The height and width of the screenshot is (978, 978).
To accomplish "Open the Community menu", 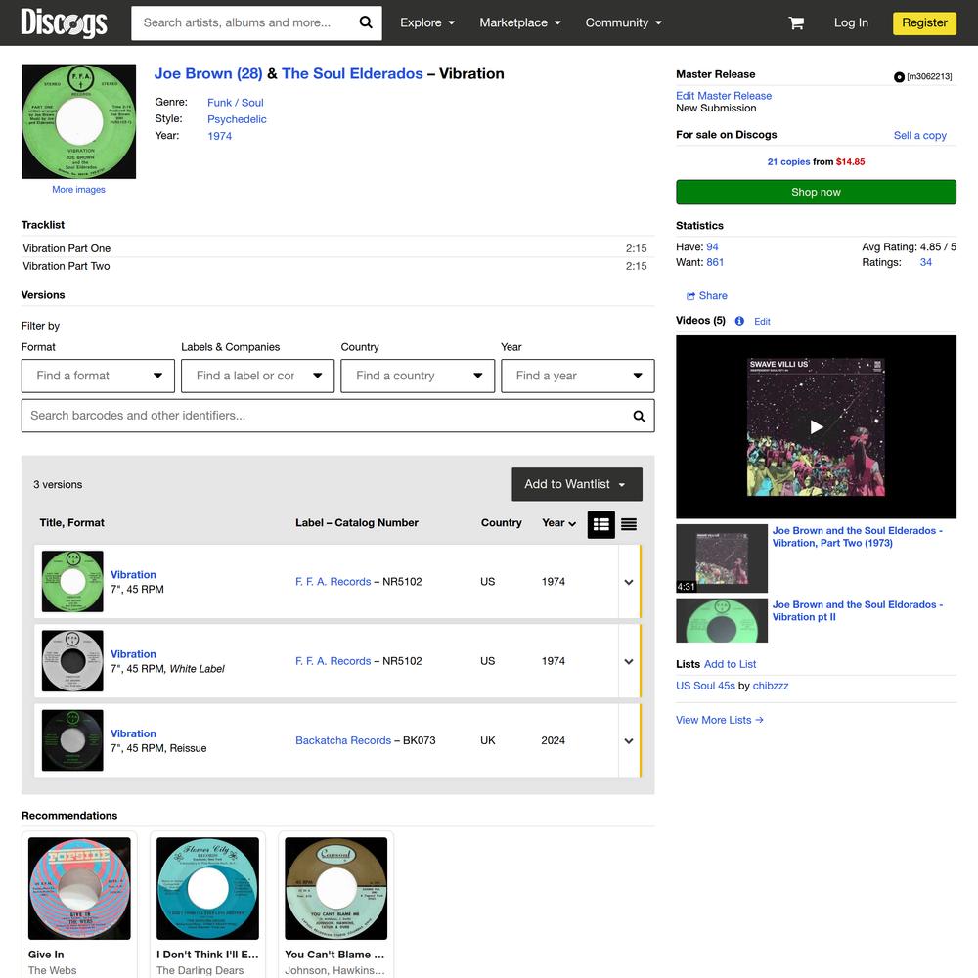I will (x=623, y=22).
